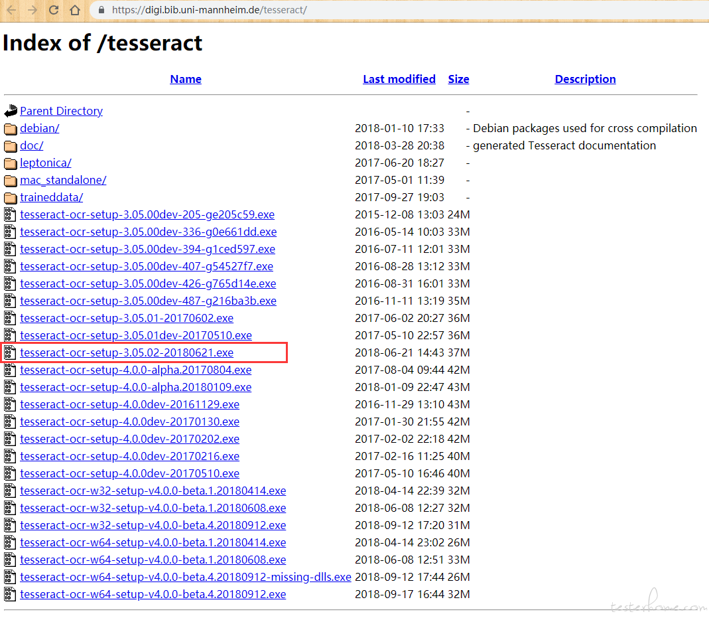Download tesseract-ocr-setup-3.05.00dev-336-g0e661dd.exe
Image resolution: width=709 pixels, height=622 pixels.
[x=149, y=232]
